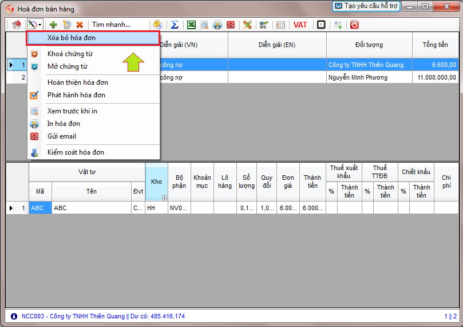
Task: Select Công ty TNHH Thiên Quang cell
Action: [369, 65]
